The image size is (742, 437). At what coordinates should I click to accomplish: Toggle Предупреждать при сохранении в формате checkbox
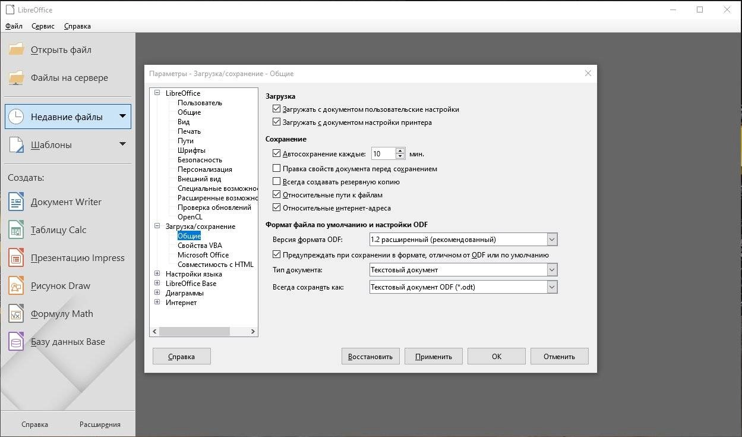[x=276, y=255]
